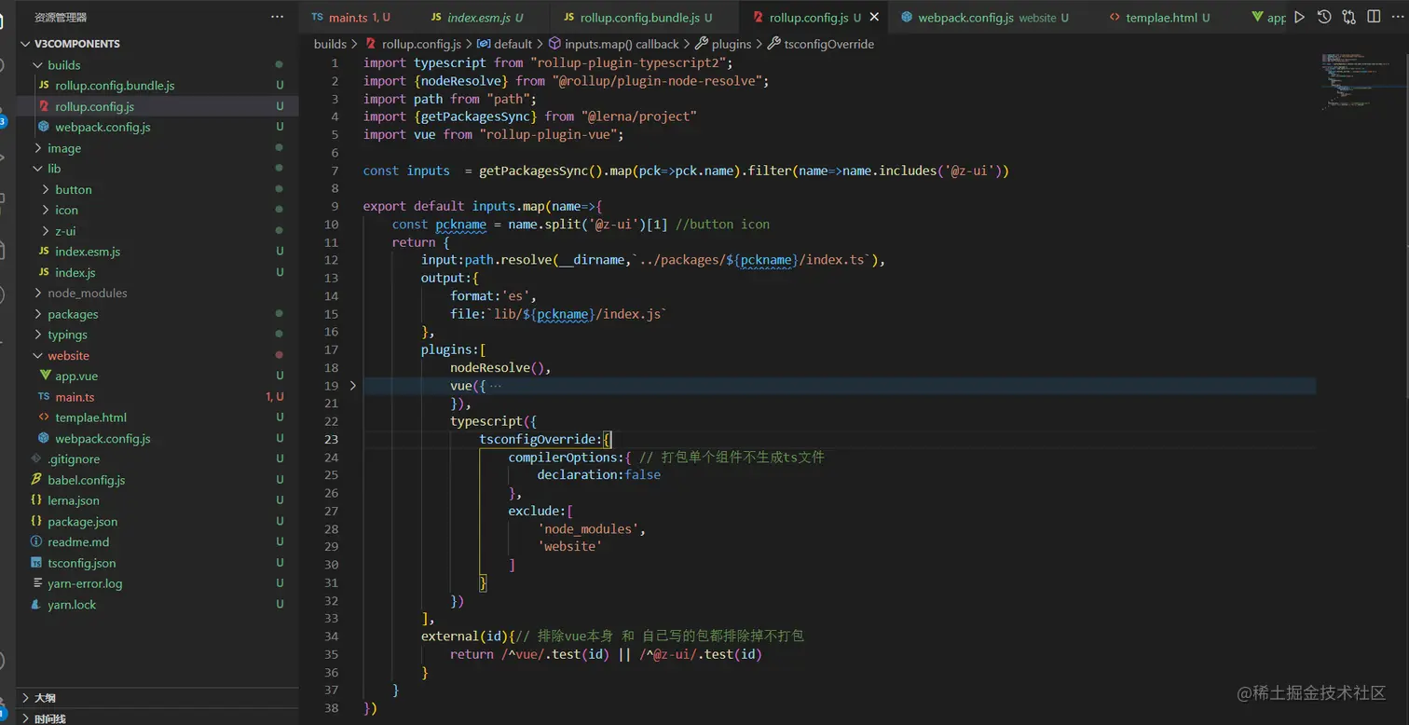Click the Babel icon beside babel.config.js

(36, 480)
